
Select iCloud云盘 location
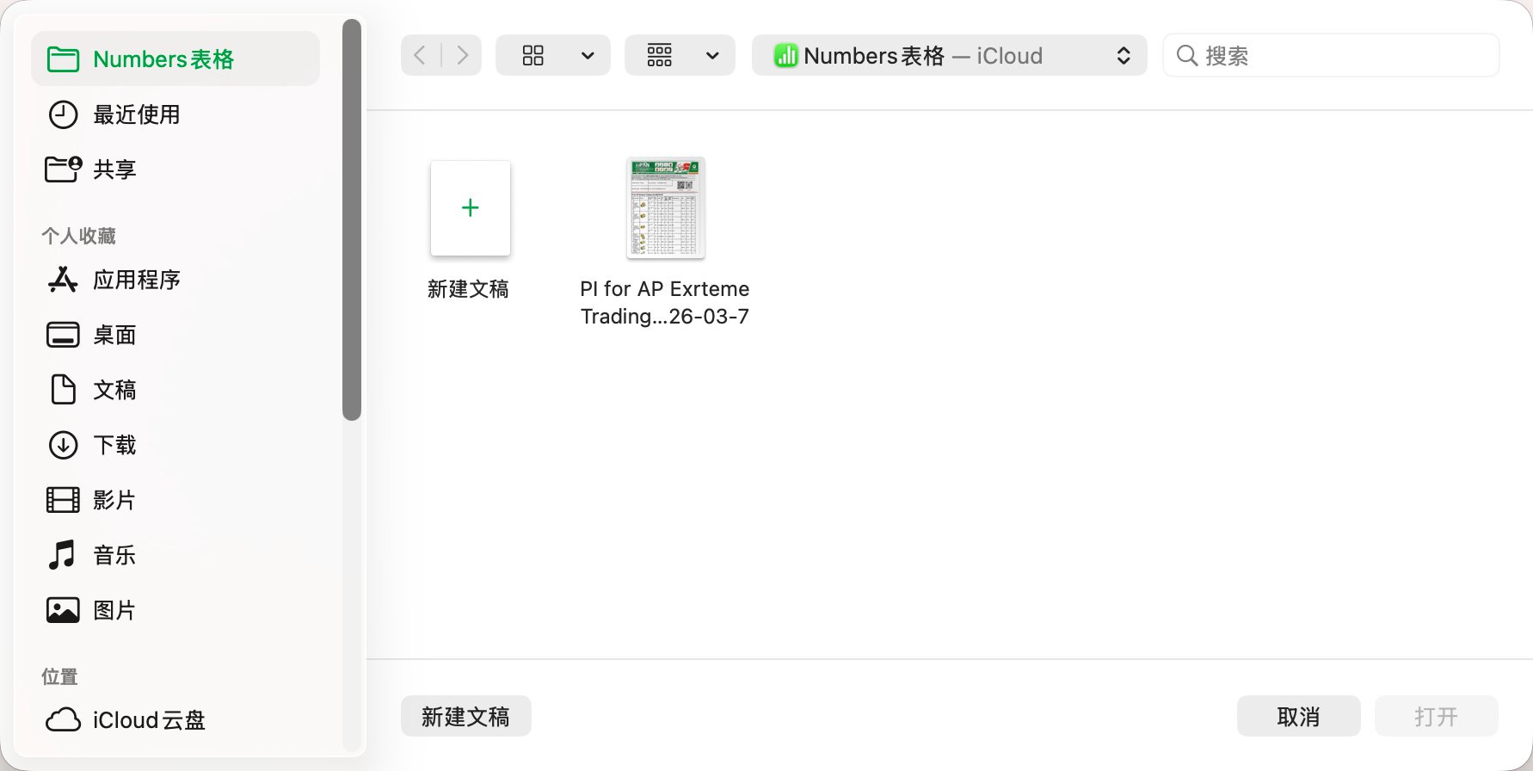tap(148, 719)
